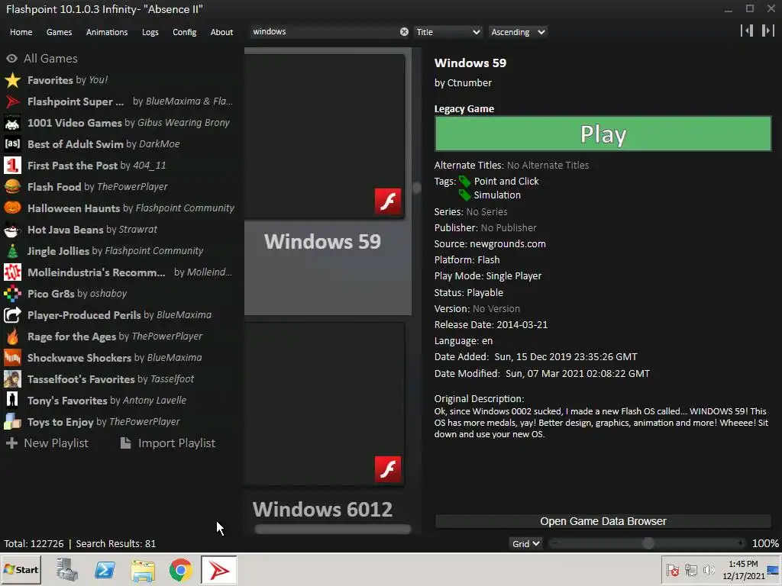Screen dimensions: 782x586
Task: Select Jingle Jollies tree icon
Action: (12, 250)
